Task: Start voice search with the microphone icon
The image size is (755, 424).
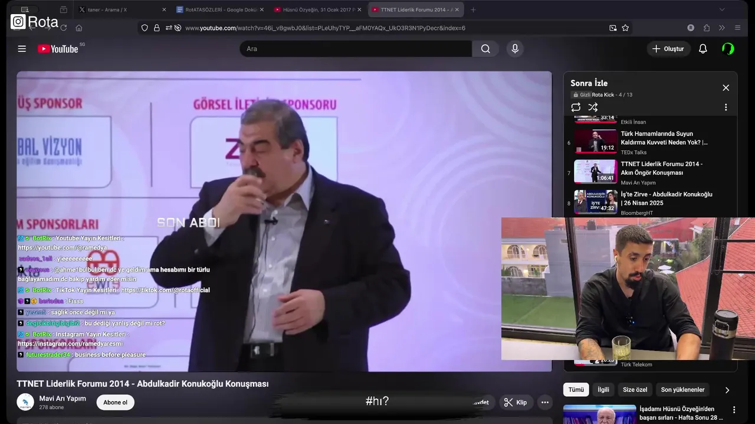Action: pyautogui.click(x=515, y=49)
